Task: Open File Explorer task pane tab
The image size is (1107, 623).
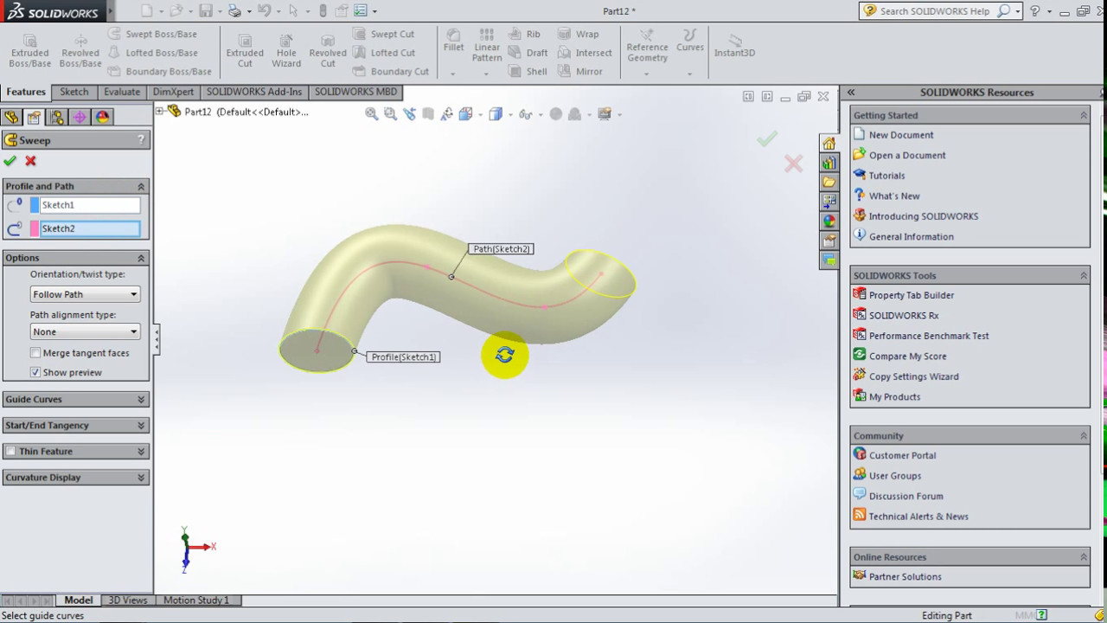Action: point(829,182)
